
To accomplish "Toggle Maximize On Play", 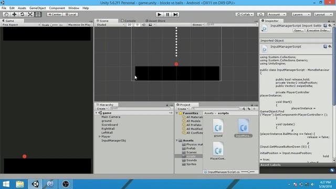I will coord(79,25).
